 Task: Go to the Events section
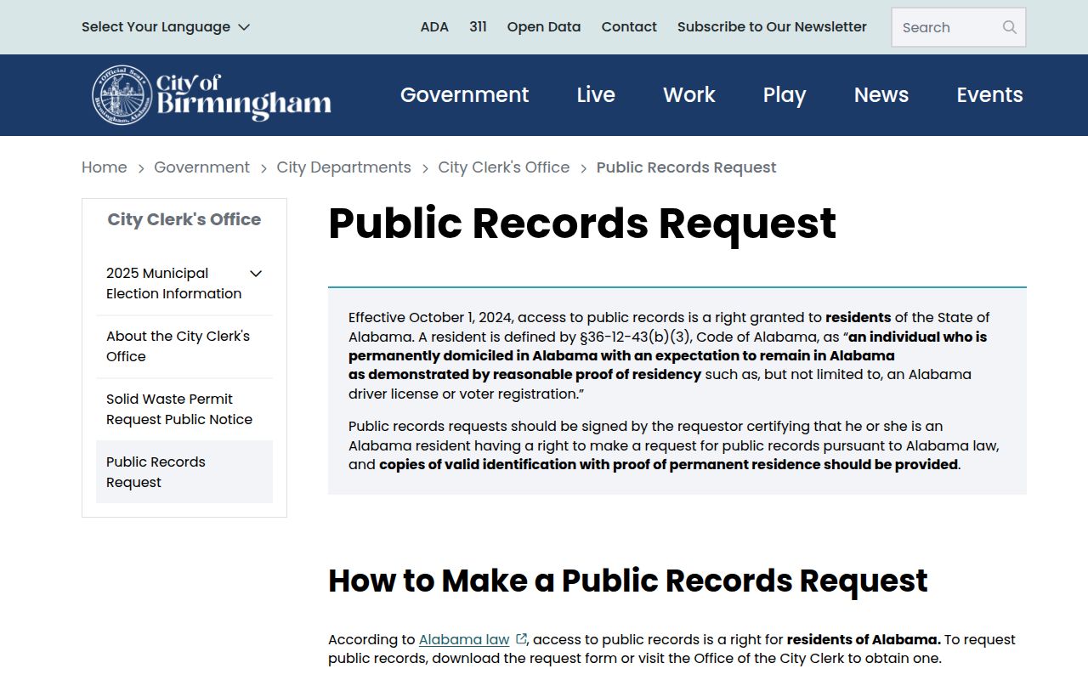point(989,95)
